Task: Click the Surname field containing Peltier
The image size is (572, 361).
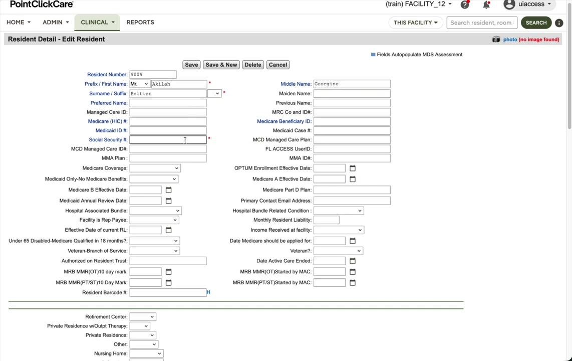Action: click(168, 93)
